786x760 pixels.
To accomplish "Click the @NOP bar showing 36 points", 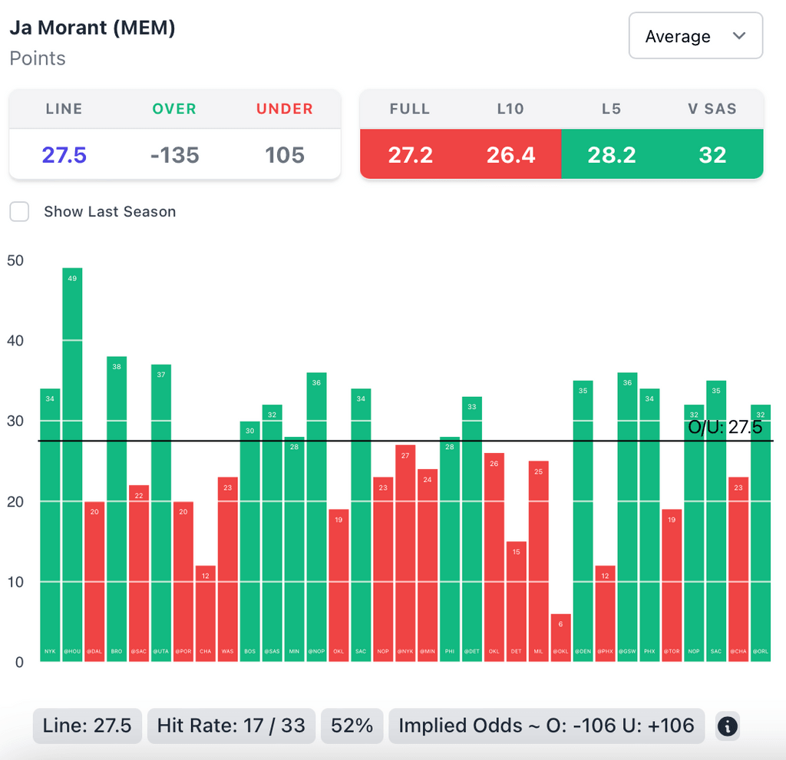I will (316, 517).
